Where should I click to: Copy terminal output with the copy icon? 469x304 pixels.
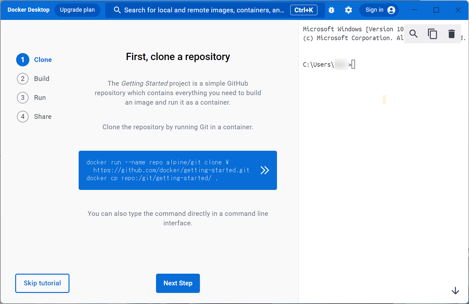432,33
